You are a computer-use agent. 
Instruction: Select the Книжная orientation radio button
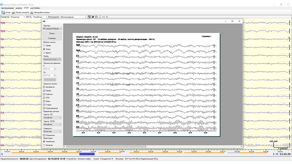(44, 145)
